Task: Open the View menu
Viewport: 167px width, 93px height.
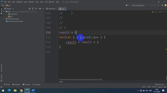Action: 14,2
